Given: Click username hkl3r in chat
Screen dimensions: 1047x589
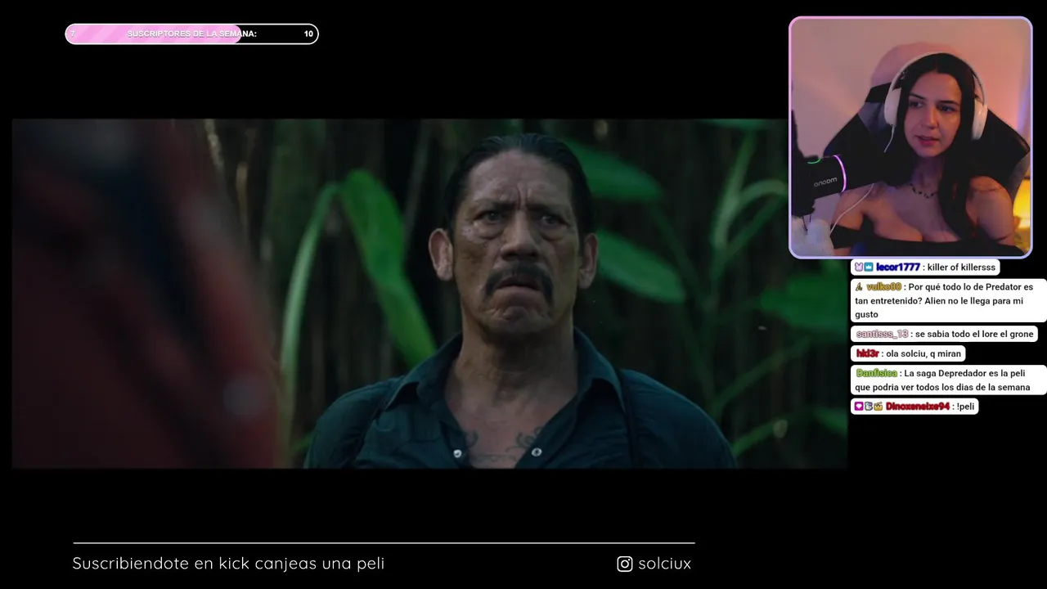Looking at the screenshot, I should click(x=867, y=354).
